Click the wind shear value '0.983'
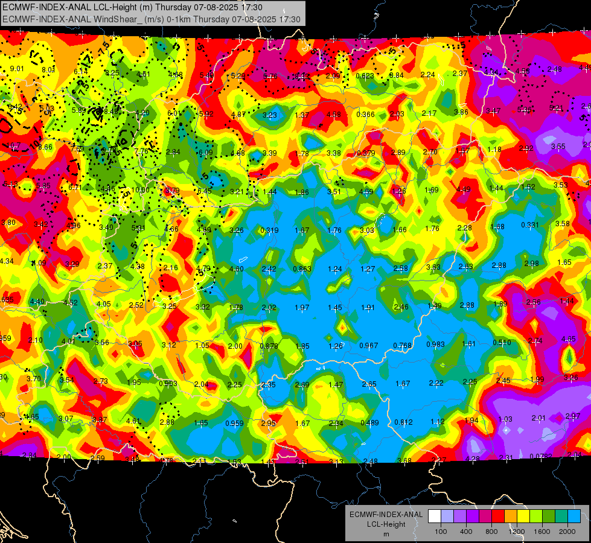Viewport: 591px width, 543px height. 435,344
